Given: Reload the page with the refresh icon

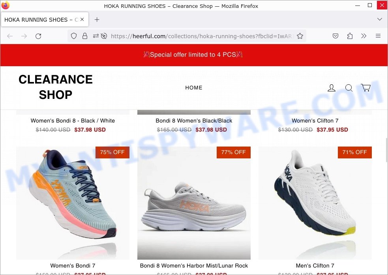Looking at the screenshot, I should 38,36.
